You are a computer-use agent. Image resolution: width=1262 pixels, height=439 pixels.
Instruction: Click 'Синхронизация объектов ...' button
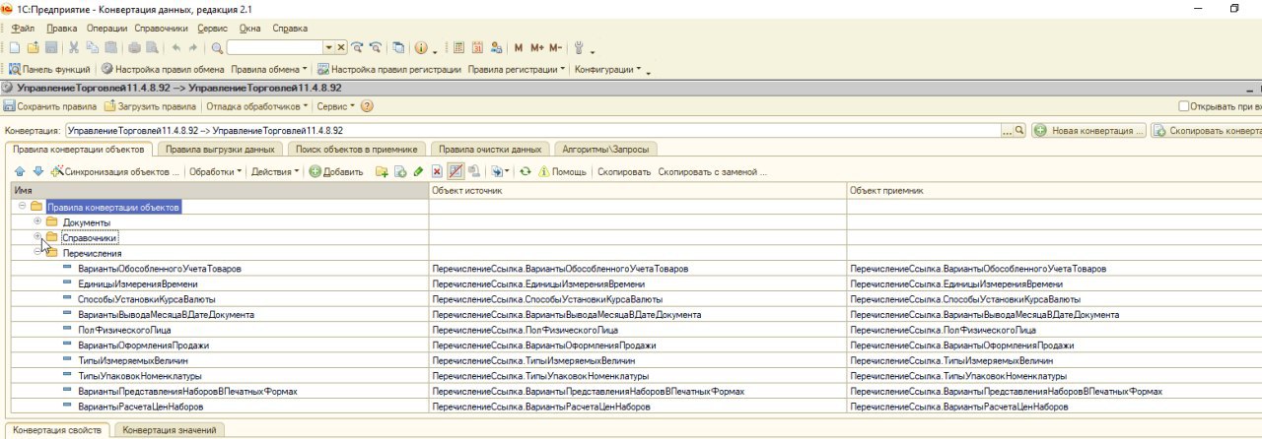[x=115, y=171]
